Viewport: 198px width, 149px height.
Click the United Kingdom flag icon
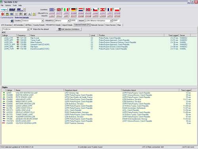59,10
